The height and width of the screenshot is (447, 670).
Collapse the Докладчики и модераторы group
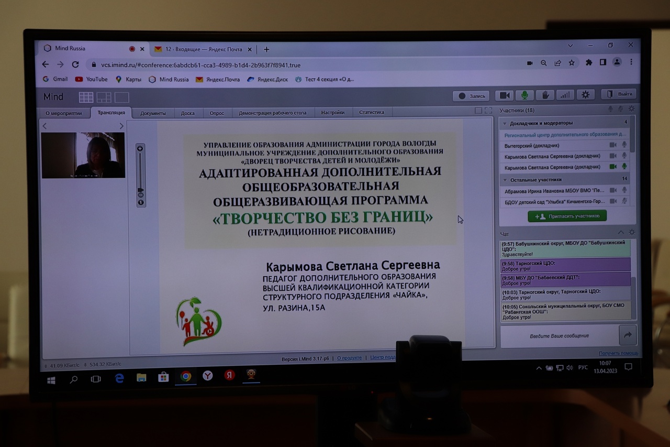point(505,123)
